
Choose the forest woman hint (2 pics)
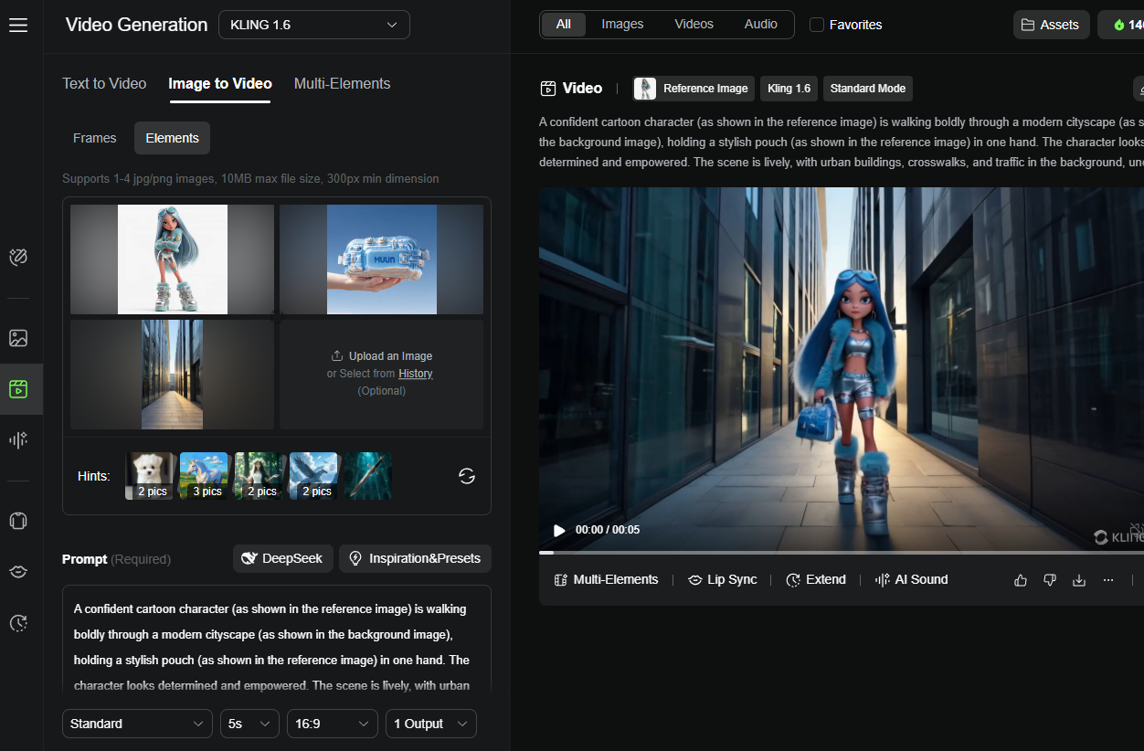click(259, 476)
